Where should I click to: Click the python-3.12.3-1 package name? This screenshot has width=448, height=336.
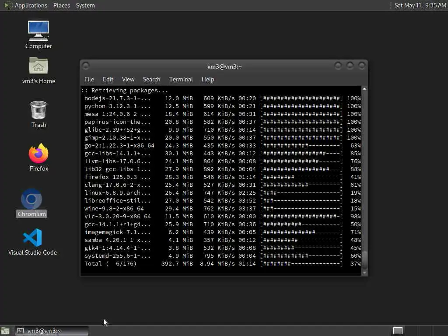(117, 106)
